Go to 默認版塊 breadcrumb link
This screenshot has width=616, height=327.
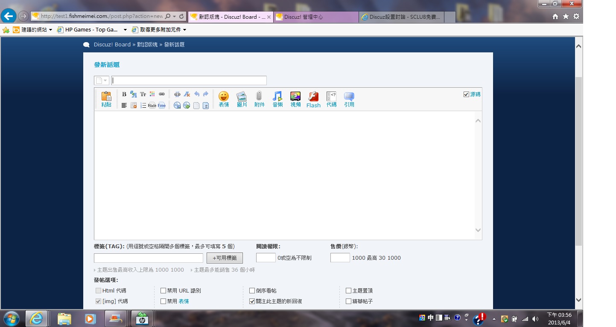coord(147,44)
